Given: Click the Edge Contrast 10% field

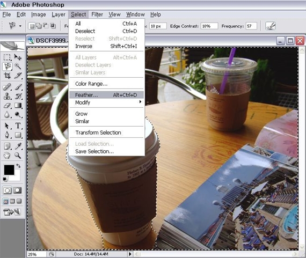Looking at the screenshot, I should (209, 26).
